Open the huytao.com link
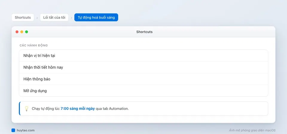The height and width of the screenshot is (134, 287). 25,130
